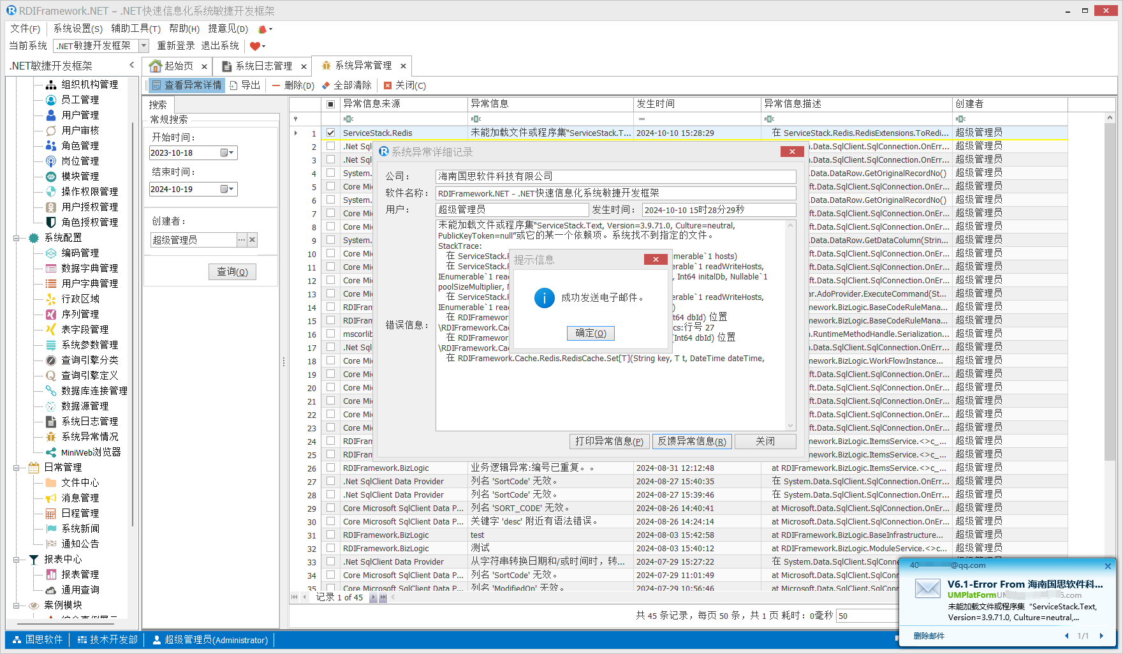Click the mail envelope icon in notification
Viewport: 1123px width, 654px height.
tap(927, 588)
